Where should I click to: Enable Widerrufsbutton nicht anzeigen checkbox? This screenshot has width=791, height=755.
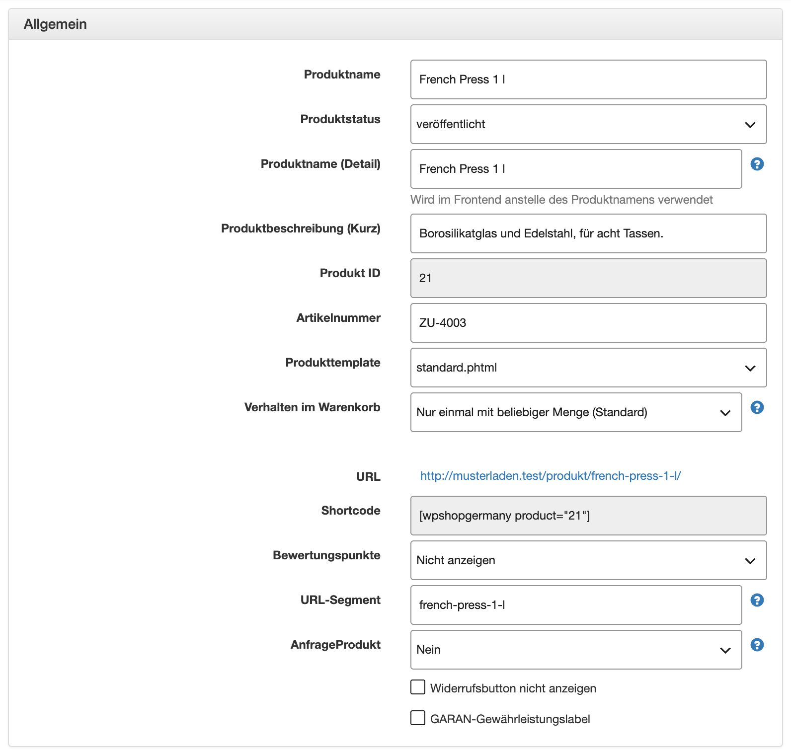click(x=418, y=687)
